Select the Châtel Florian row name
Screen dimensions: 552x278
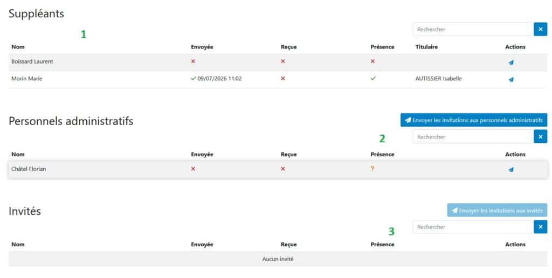click(x=29, y=169)
